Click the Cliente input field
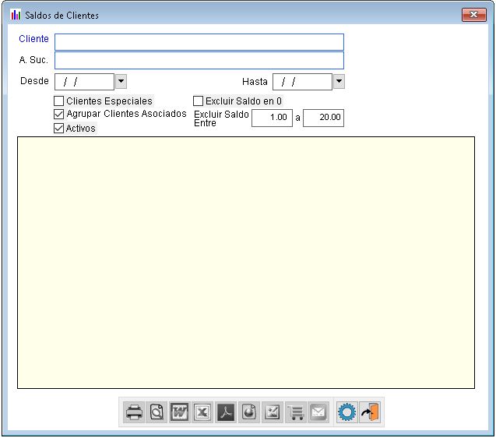This screenshot has width=496, height=438. (x=199, y=42)
